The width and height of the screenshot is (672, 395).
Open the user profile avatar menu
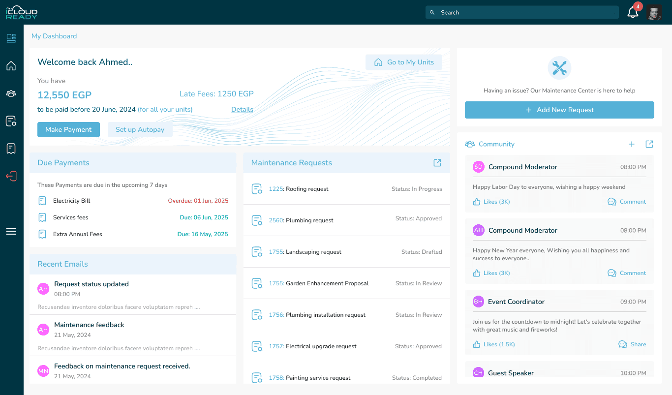(x=654, y=13)
